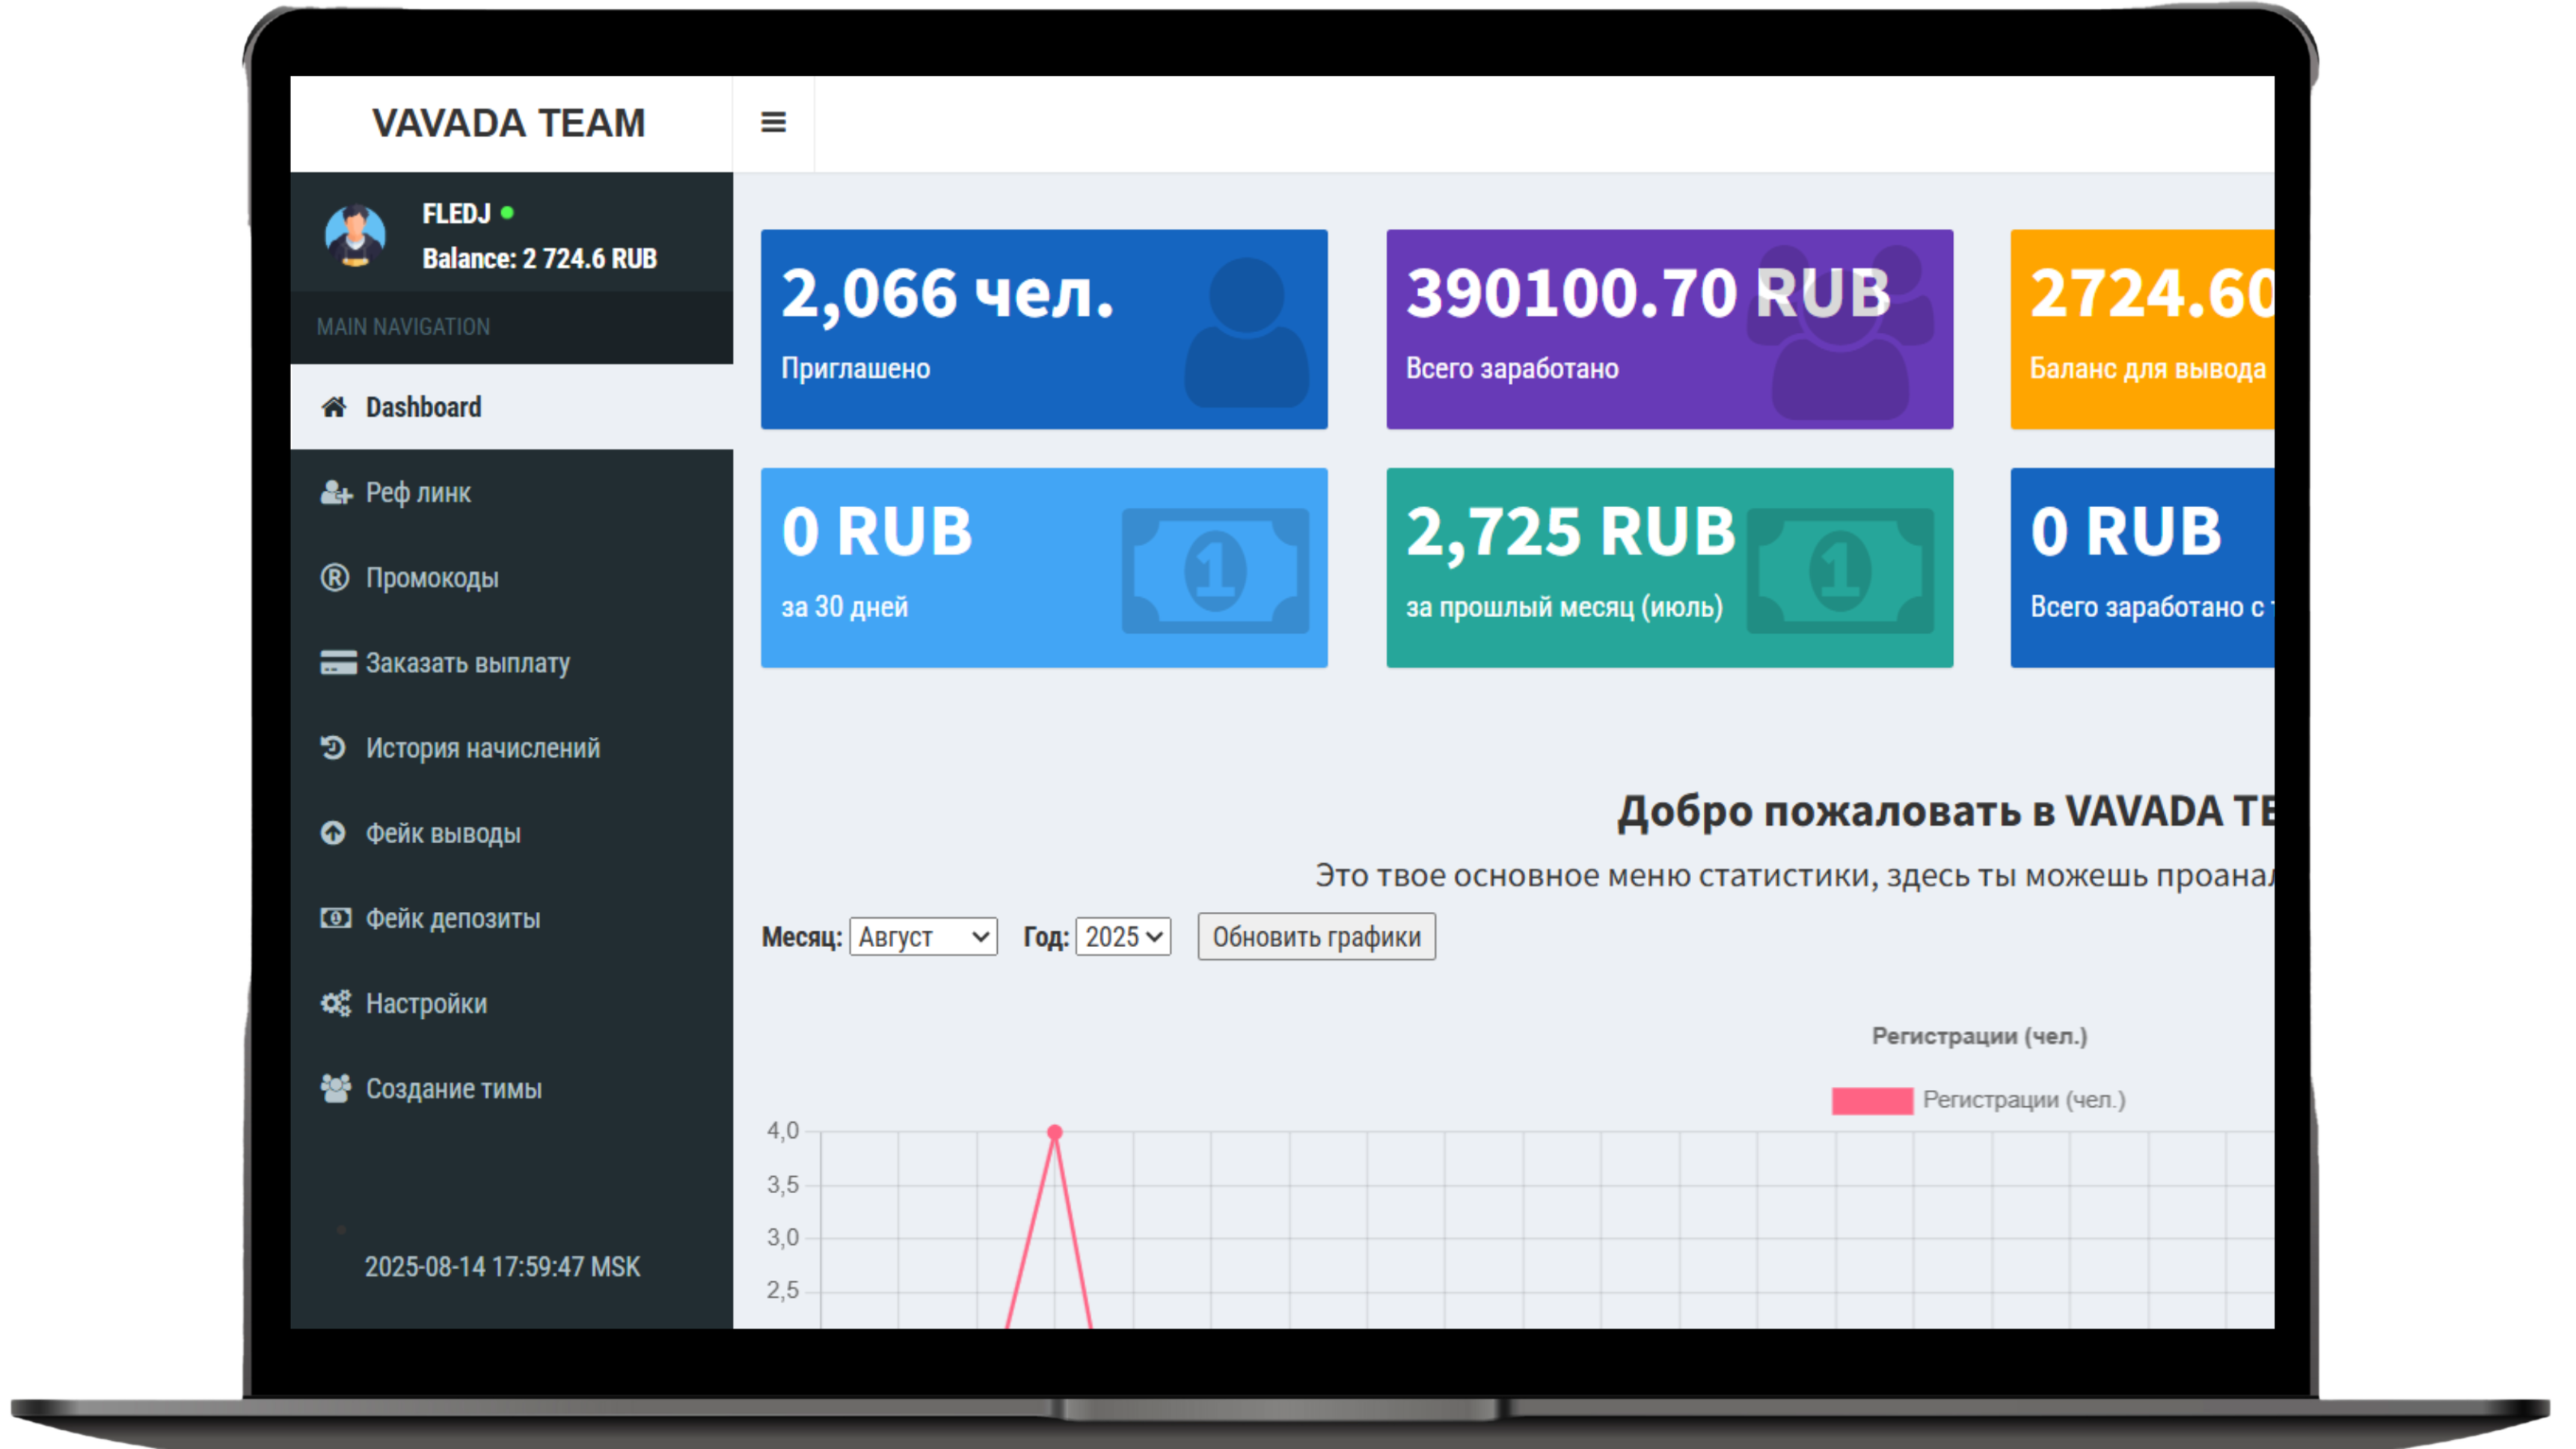Click the Создание тимы group icon
This screenshot has height=1449, width=2576.
(335, 1088)
